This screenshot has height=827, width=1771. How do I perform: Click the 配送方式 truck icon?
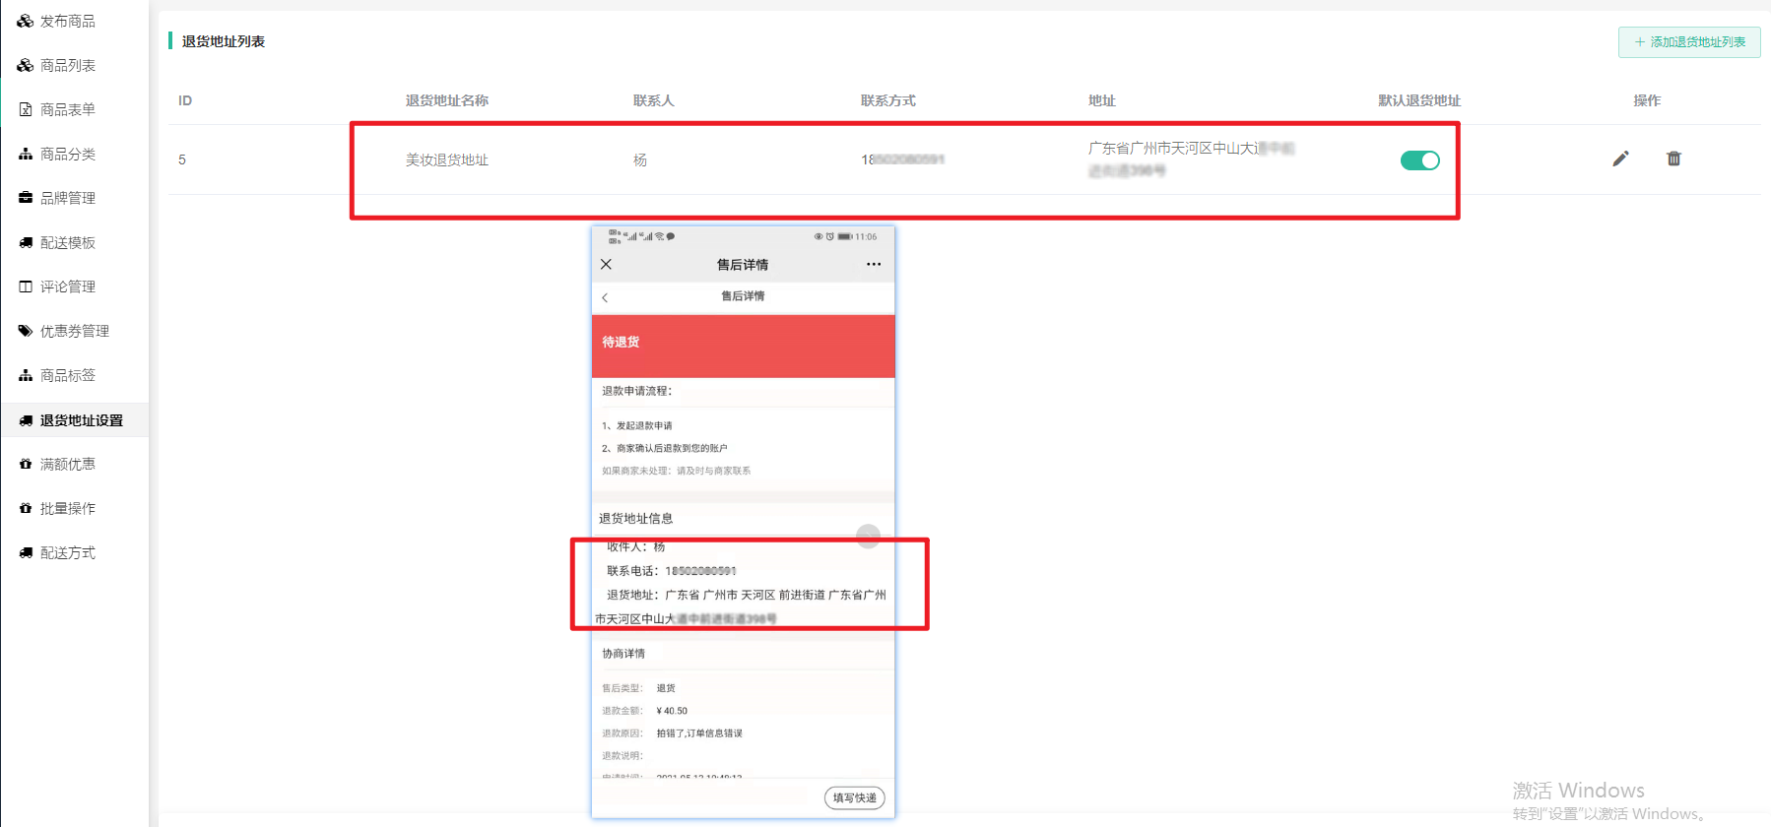tap(26, 552)
